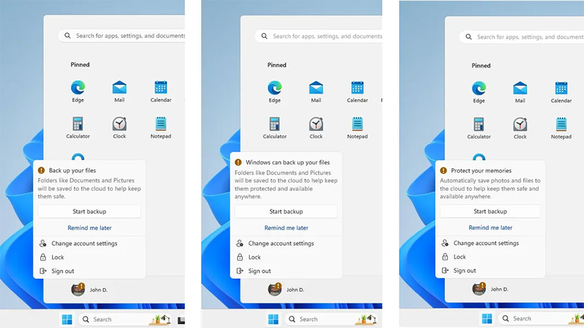This screenshot has width=584, height=328.
Task: Click Windows Start button below 'Back up your files'
Action: pyautogui.click(x=67, y=319)
